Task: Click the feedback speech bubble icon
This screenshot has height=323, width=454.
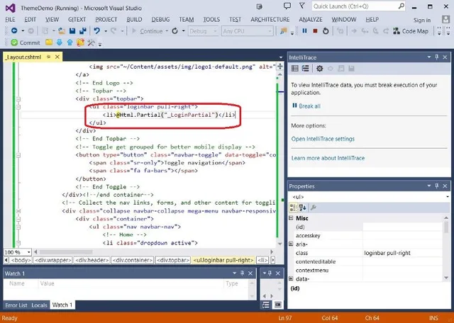Action: pyautogui.click(x=287, y=6)
